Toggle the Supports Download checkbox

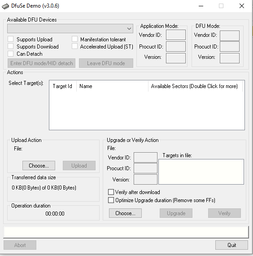[x=11, y=46]
